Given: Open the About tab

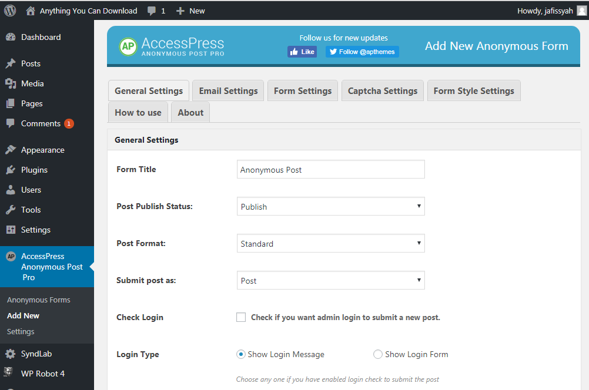Looking at the screenshot, I should (190, 113).
